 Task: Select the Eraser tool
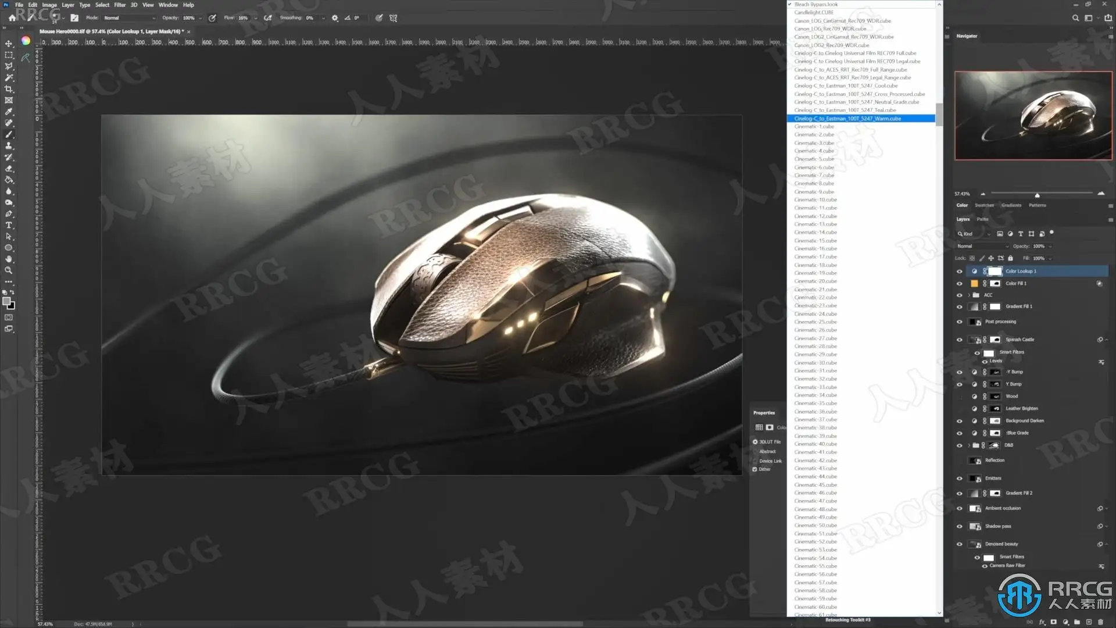9,169
